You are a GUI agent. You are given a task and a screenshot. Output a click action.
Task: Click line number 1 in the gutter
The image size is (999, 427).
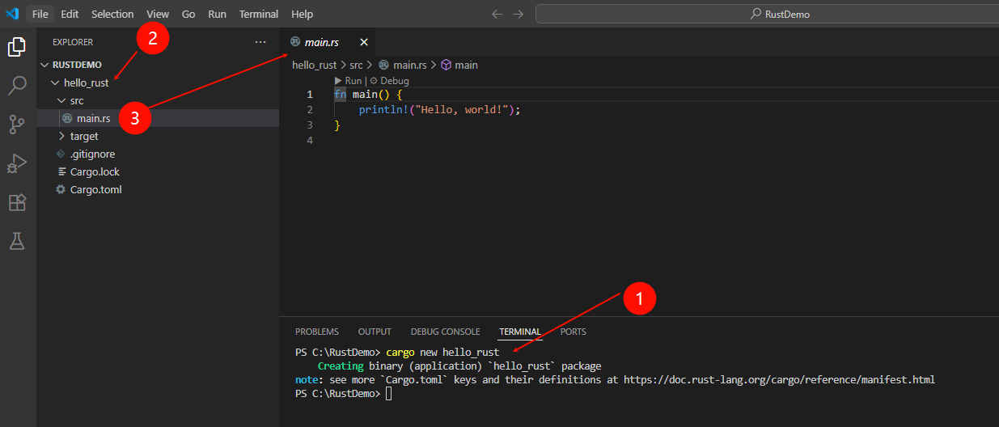coord(310,95)
